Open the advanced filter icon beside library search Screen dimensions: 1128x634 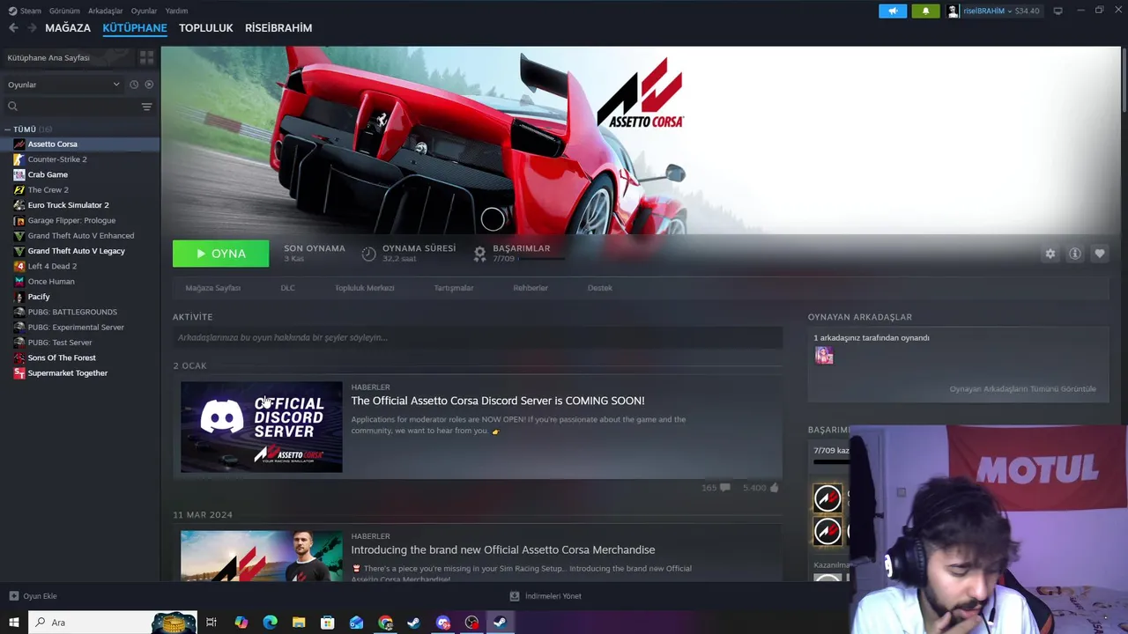(x=146, y=107)
